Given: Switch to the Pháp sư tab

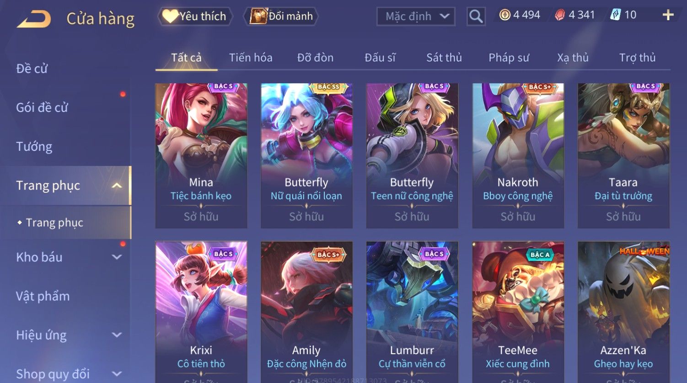Looking at the screenshot, I should coord(509,58).
